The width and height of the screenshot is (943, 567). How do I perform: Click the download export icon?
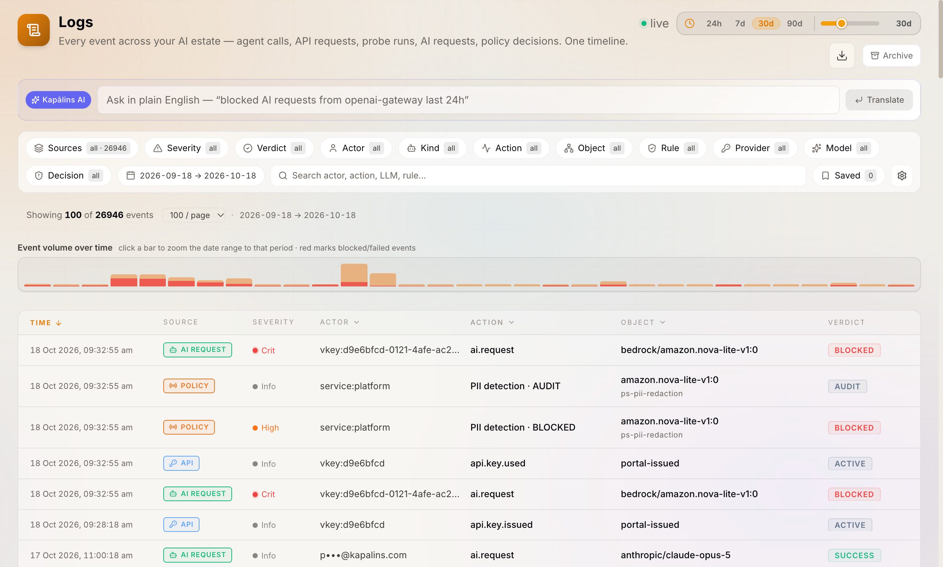point(842,56)
